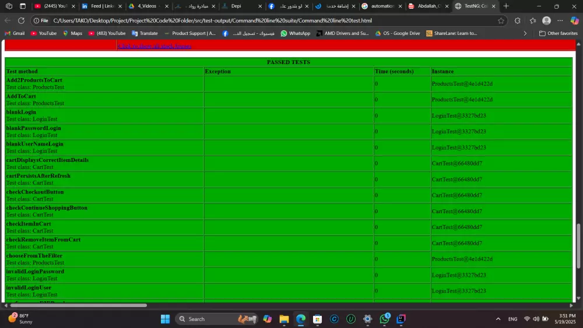Open Microsoft Store from the taskbar

click(317, 319)
